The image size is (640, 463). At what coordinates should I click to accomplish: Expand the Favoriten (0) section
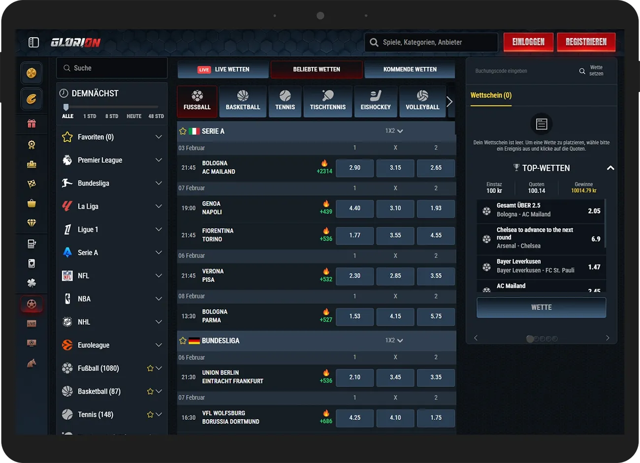tap(159, 137)
